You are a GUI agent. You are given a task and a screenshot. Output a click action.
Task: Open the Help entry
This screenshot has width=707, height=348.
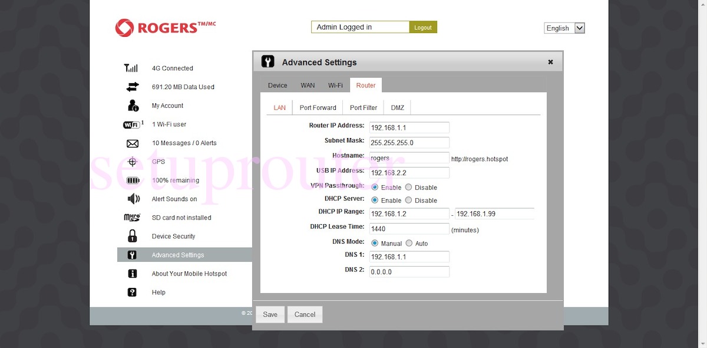click(x=158, y=293)
